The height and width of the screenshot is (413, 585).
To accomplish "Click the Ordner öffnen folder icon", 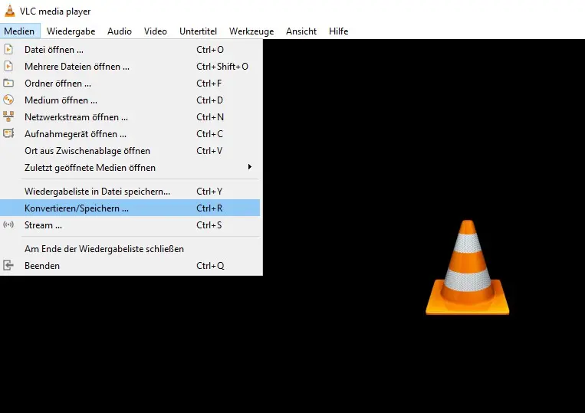I will click(x=8, y=84).
